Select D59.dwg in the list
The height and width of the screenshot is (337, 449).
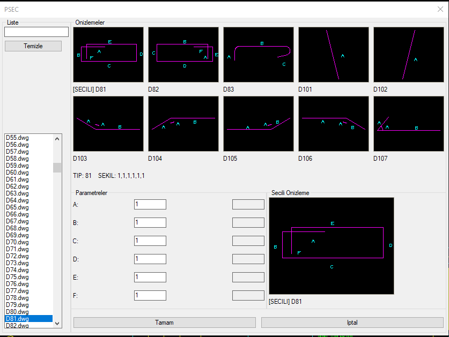(x=28, y=166)
